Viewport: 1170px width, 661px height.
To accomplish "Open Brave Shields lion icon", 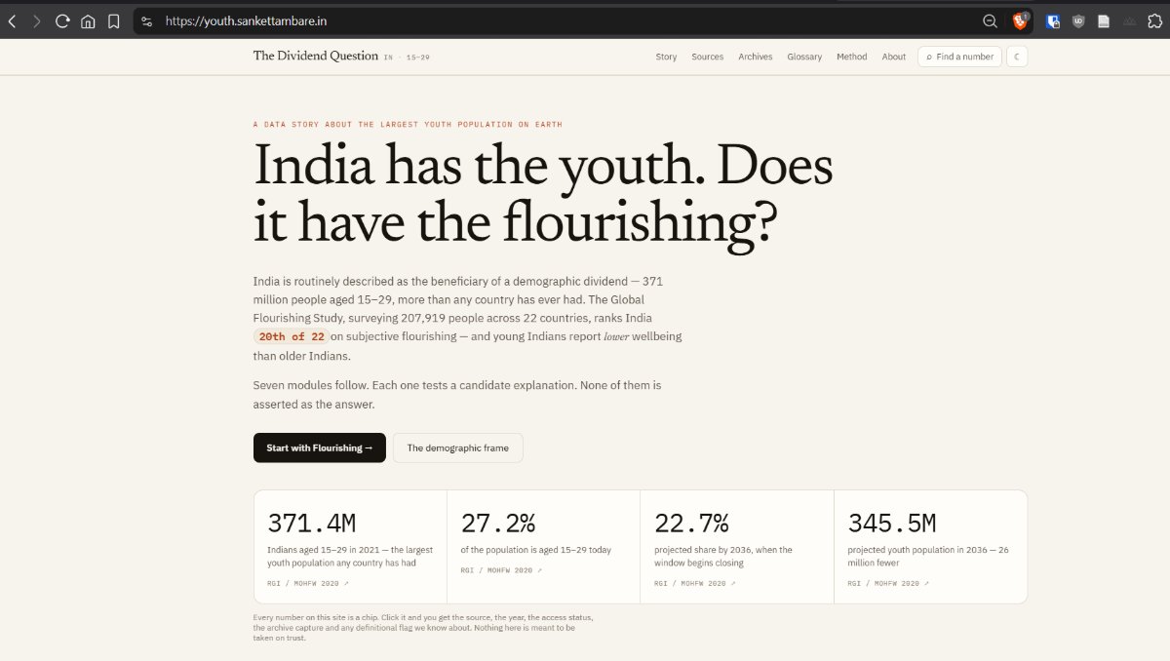I will (x=1020, y=20).
